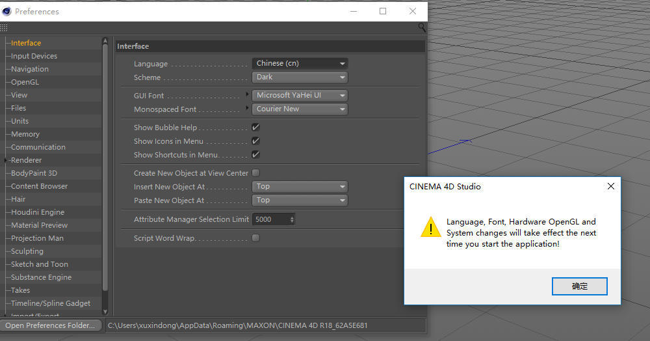
Task: Enable Script Word Wrap checkbox
Action: tap(255, 238)
